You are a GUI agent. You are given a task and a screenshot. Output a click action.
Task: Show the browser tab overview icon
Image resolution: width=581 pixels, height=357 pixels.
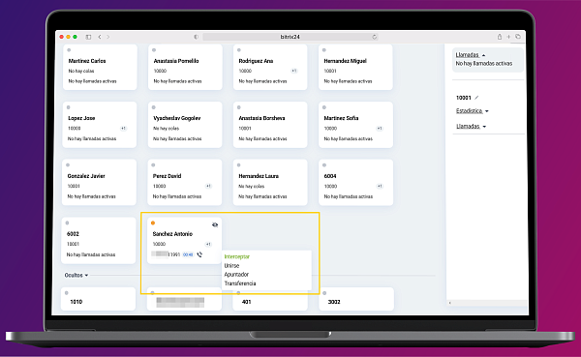(518, 37)
